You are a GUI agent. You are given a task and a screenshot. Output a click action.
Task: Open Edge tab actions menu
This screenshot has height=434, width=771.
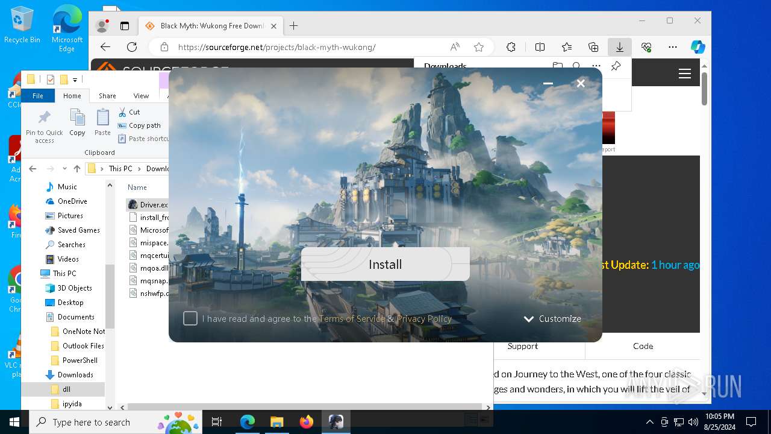(x=125, y=26)
